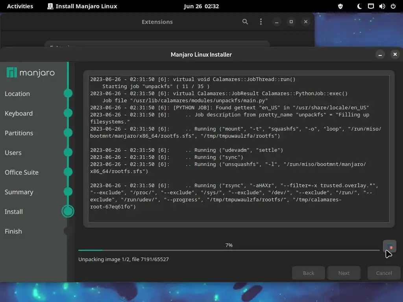This screenshot has width=403, height=302.
Task: Open the clock showing Jun 26 02:32
Action: pos(201,6)
